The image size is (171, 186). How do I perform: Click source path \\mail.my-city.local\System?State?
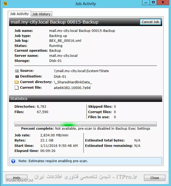[81, 71]
